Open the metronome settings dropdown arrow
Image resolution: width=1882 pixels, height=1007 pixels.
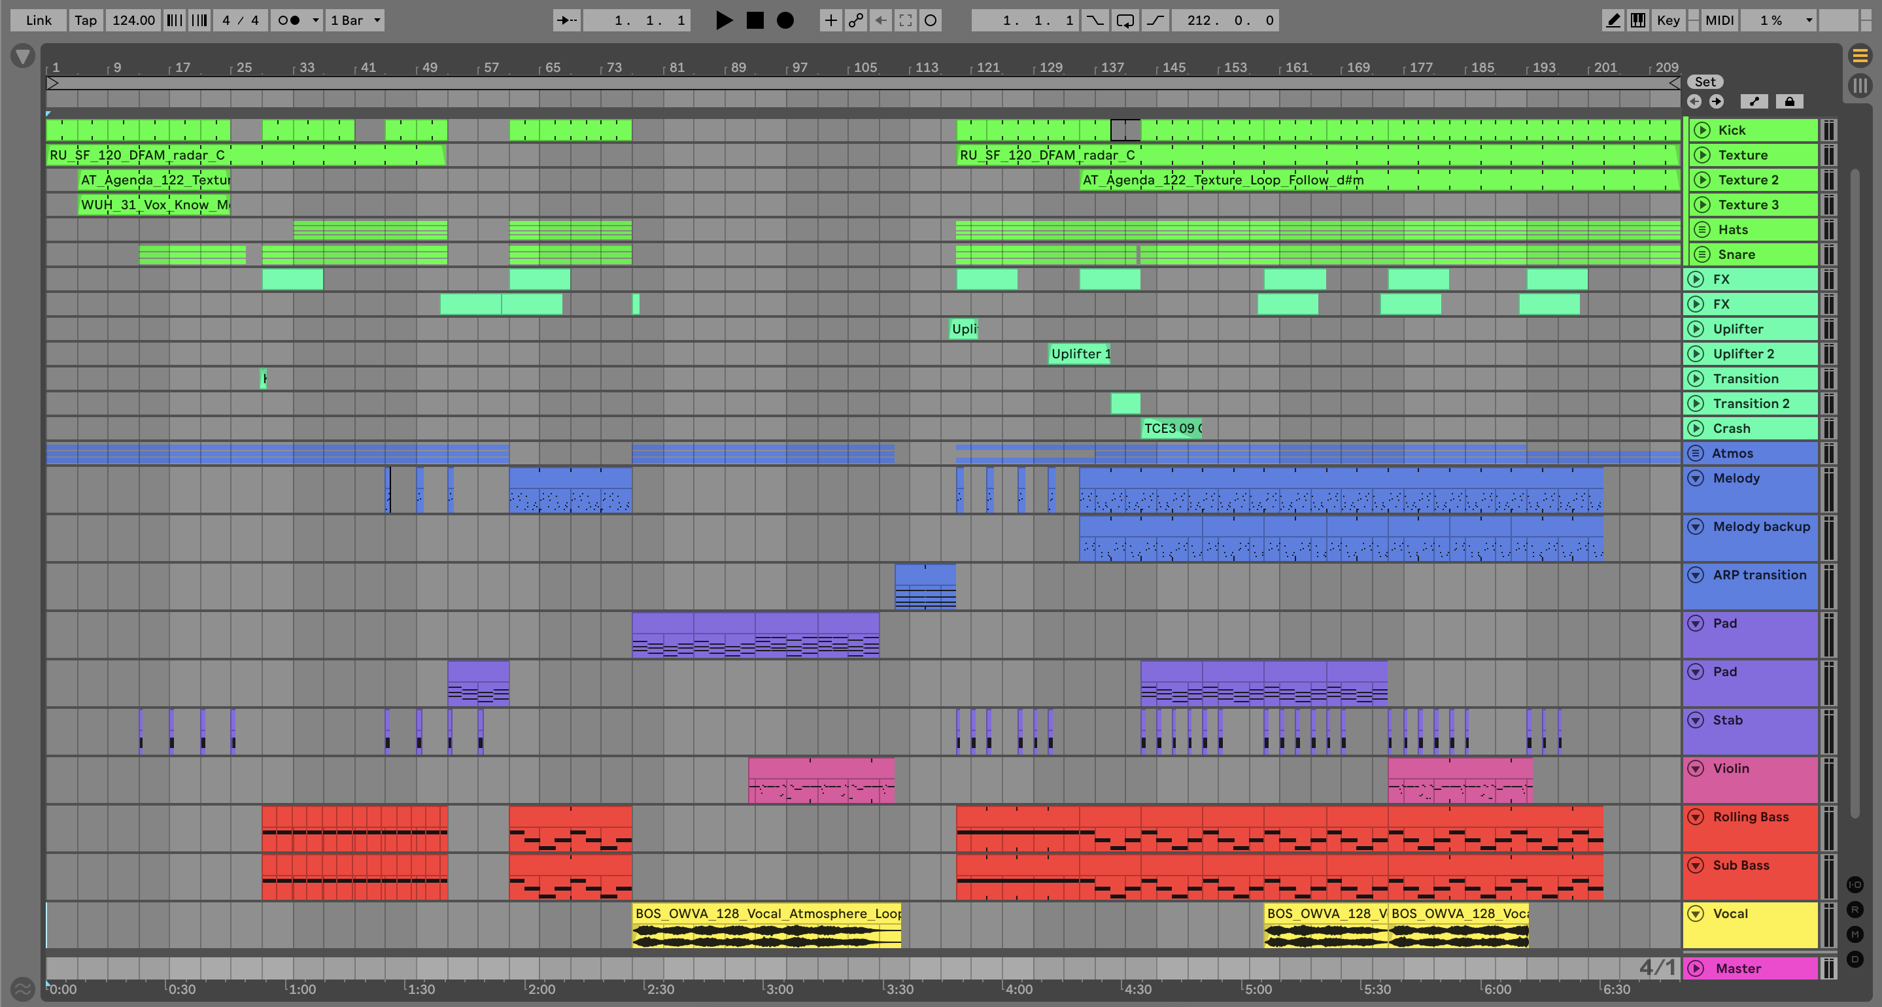[316, 20]
